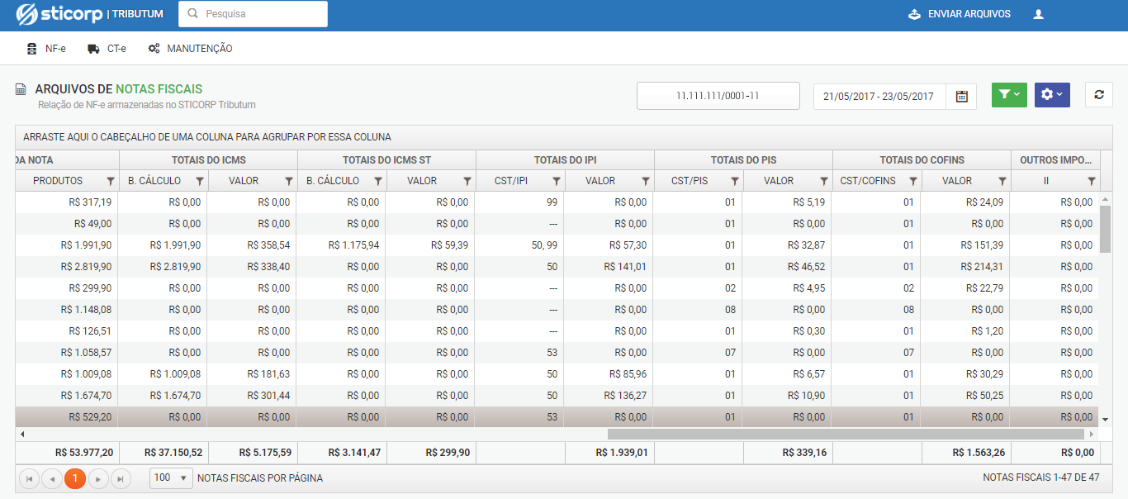The width and height of the screenshot is (1128, 499).
Task: Click the date range 21/05/2017 - 23/05/2017 field
Action: [x=879, y=96]
